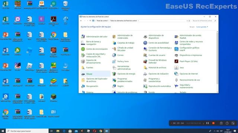Open Conexión de RemoteApp y Escritorio icon
Screen dimensions: 238x133
click(145, 49)
